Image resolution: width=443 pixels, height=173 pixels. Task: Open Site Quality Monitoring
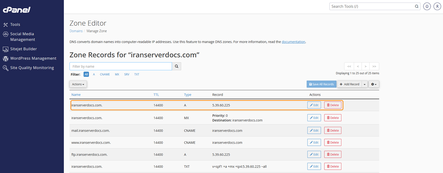click(x=32, y=68)
